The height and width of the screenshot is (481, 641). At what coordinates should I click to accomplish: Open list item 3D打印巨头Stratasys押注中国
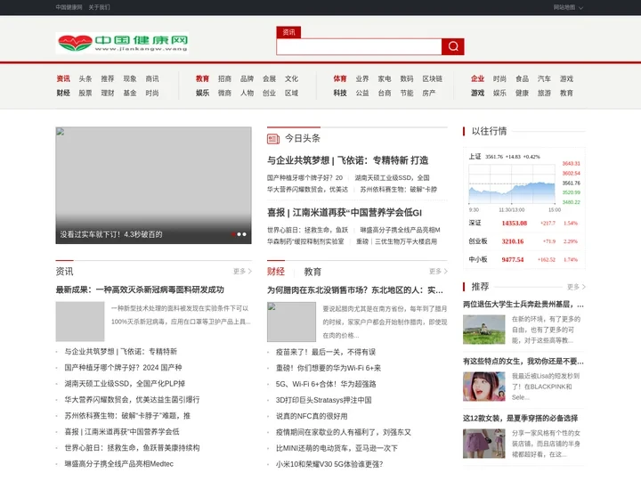[324, 400]
